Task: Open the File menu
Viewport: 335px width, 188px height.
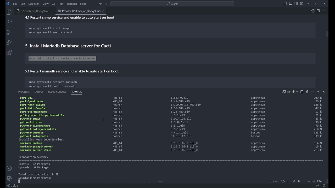Action: (15, 4)
